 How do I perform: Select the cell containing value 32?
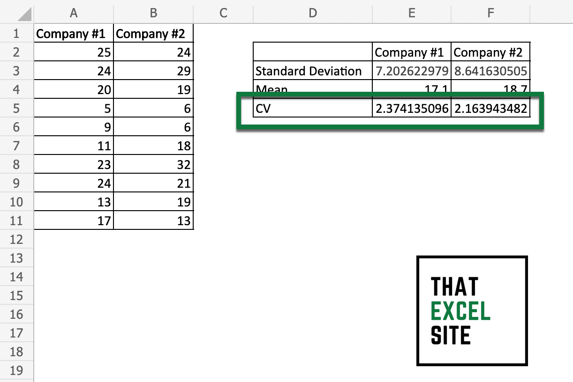coord(153,164)
